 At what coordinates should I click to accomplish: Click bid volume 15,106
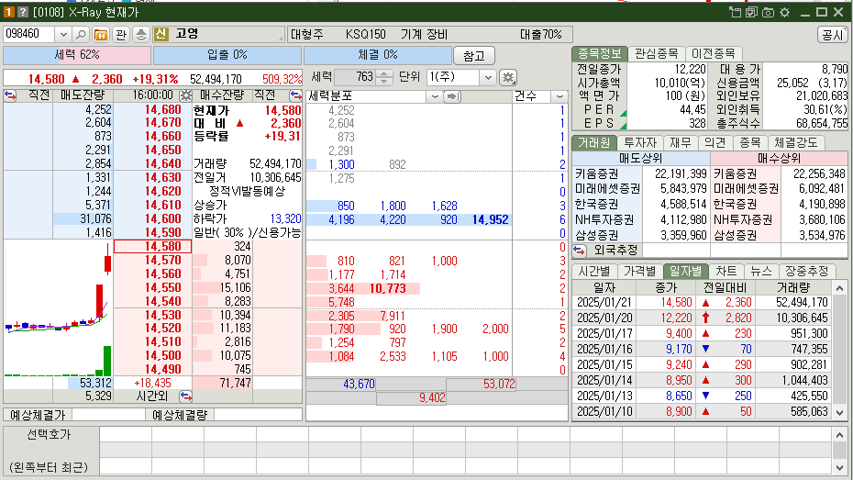pos(235,287)
